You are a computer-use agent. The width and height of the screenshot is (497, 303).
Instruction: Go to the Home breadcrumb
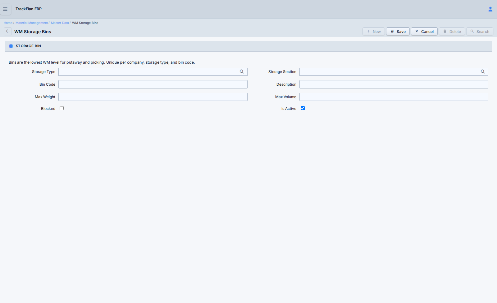[x=8, y=23]
